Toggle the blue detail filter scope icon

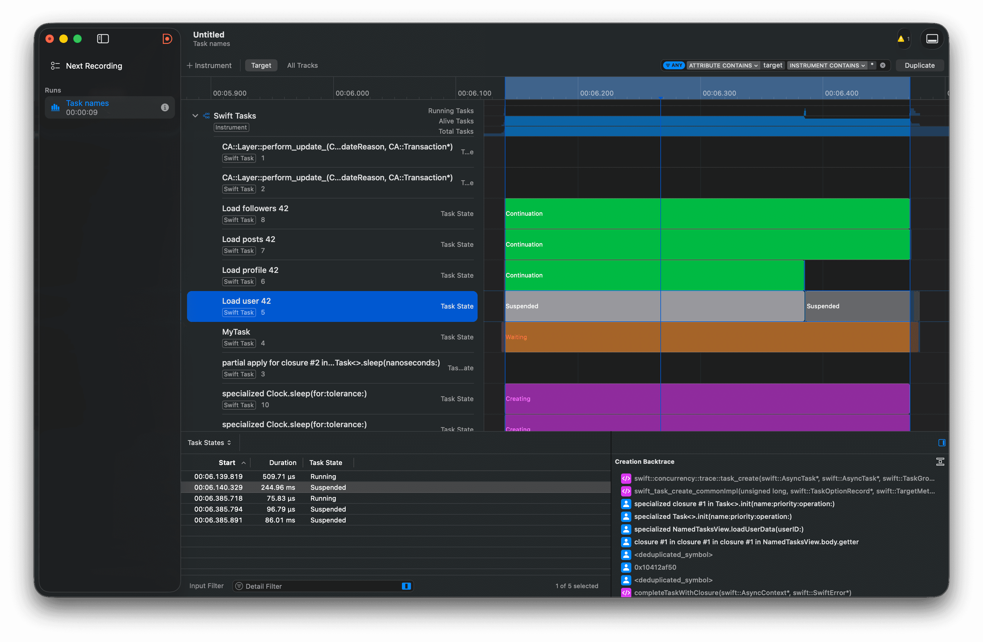click(406, 586)
